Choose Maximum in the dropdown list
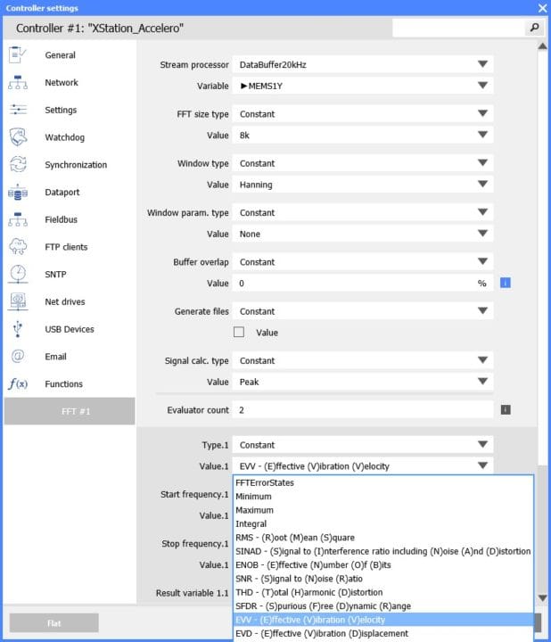The height and width of the screenshot is (642, 551). 383,510
